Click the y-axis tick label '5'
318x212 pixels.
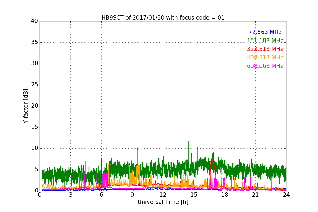(x=36, y=170)
